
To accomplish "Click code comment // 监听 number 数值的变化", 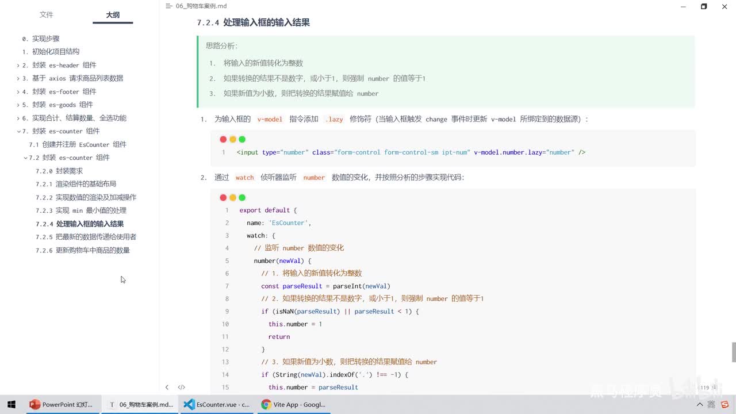I will pyautogui.click(x=299, y=248).
